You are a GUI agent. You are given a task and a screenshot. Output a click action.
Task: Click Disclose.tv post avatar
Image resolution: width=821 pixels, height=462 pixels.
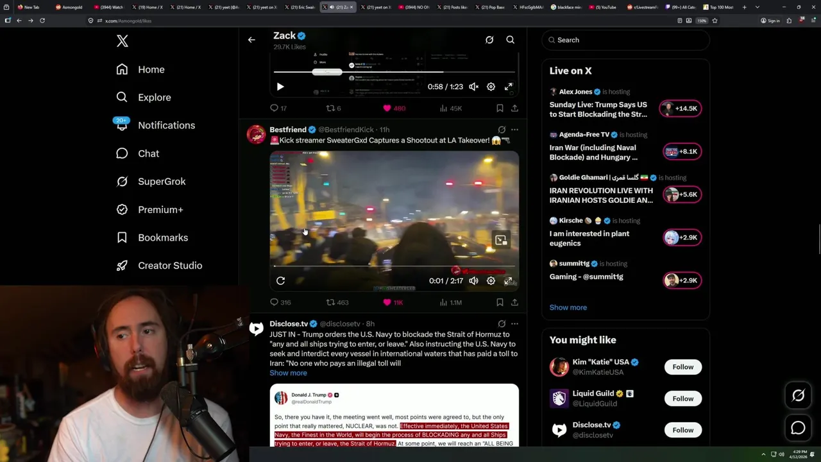point(257,329)
